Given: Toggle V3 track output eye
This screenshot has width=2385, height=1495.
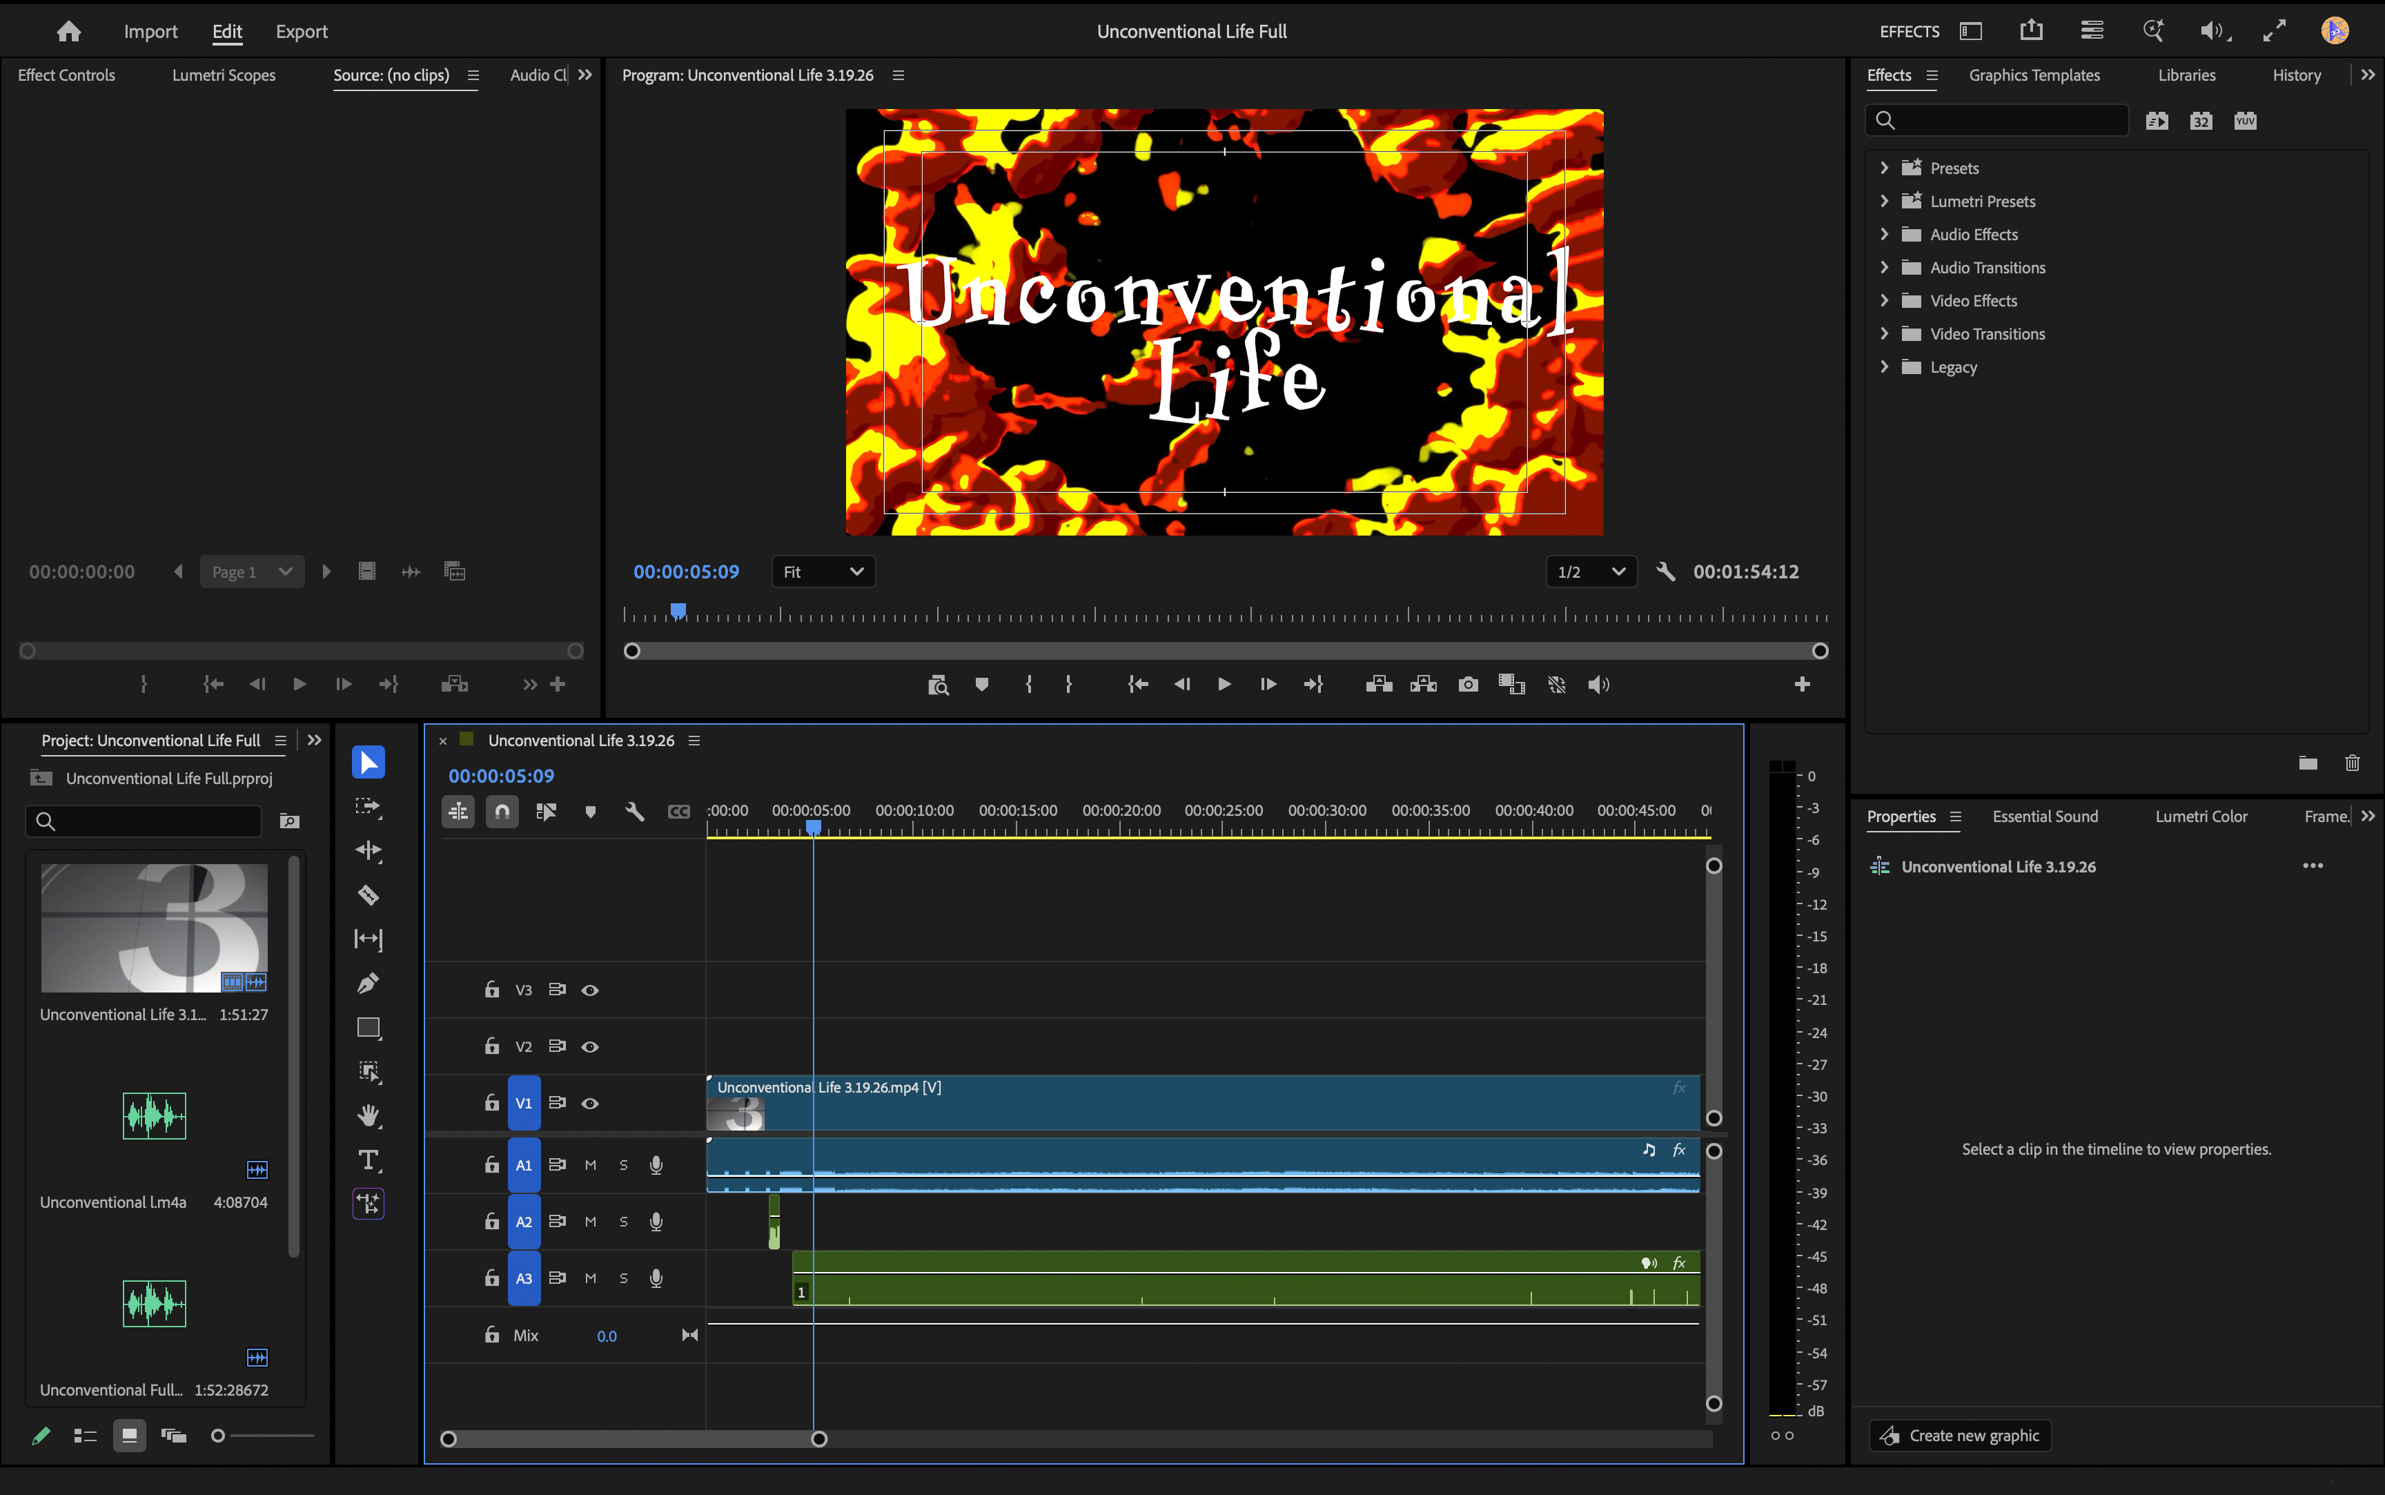Looking at the screenshot, I should point(590,990).
